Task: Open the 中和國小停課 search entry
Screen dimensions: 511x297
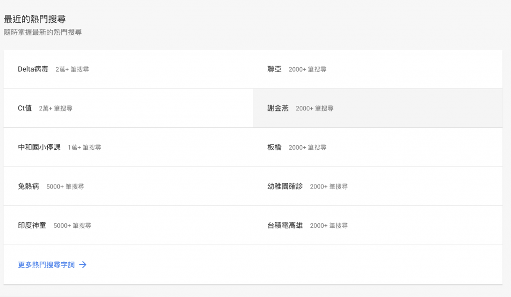Action: click(39, 147)
